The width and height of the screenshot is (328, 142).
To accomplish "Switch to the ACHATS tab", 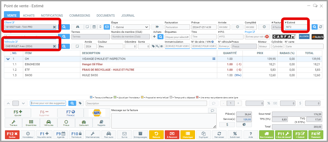I will (29, 16).
